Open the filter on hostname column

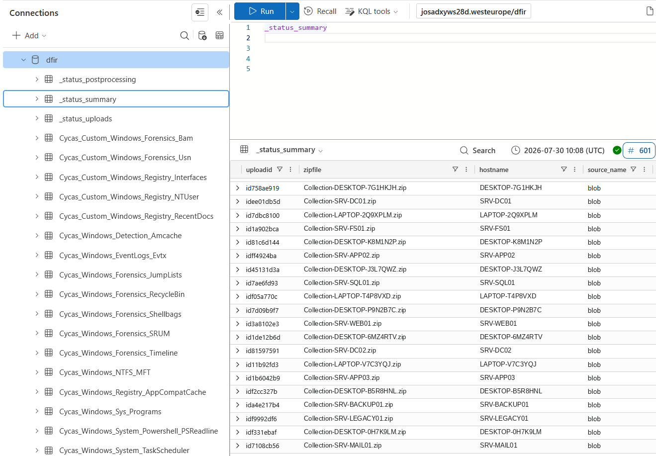[x=563, y=169]
